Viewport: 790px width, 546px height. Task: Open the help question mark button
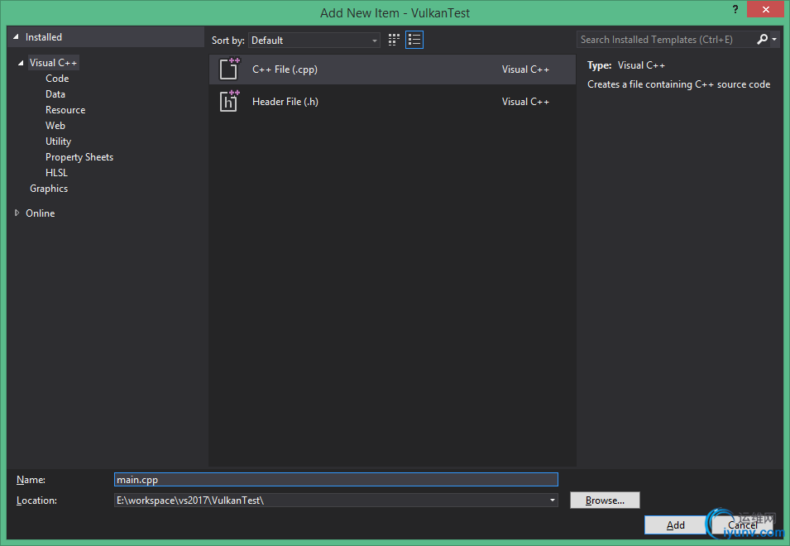(x=735, y=10)
